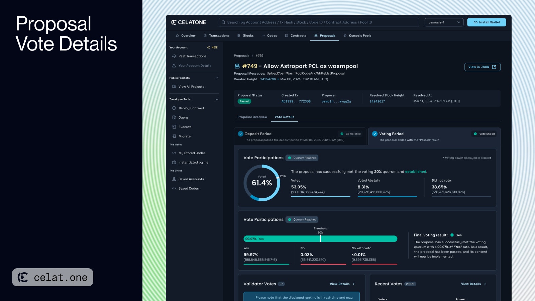Click the Voting Period checkmark icon
The width and height of the screenshot is (535, 301).
(x=375, y=134)
